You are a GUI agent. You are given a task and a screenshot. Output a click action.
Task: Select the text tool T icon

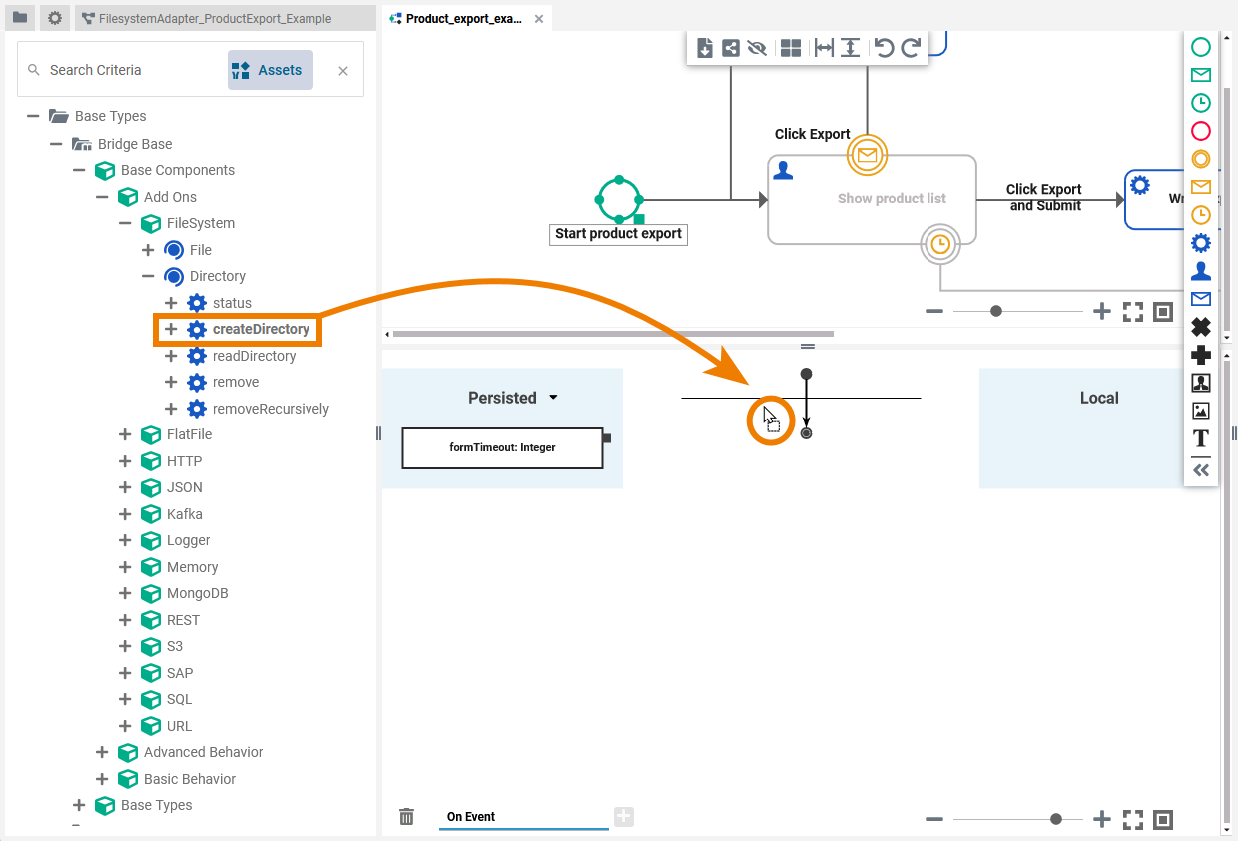[x=1201, y=438]
